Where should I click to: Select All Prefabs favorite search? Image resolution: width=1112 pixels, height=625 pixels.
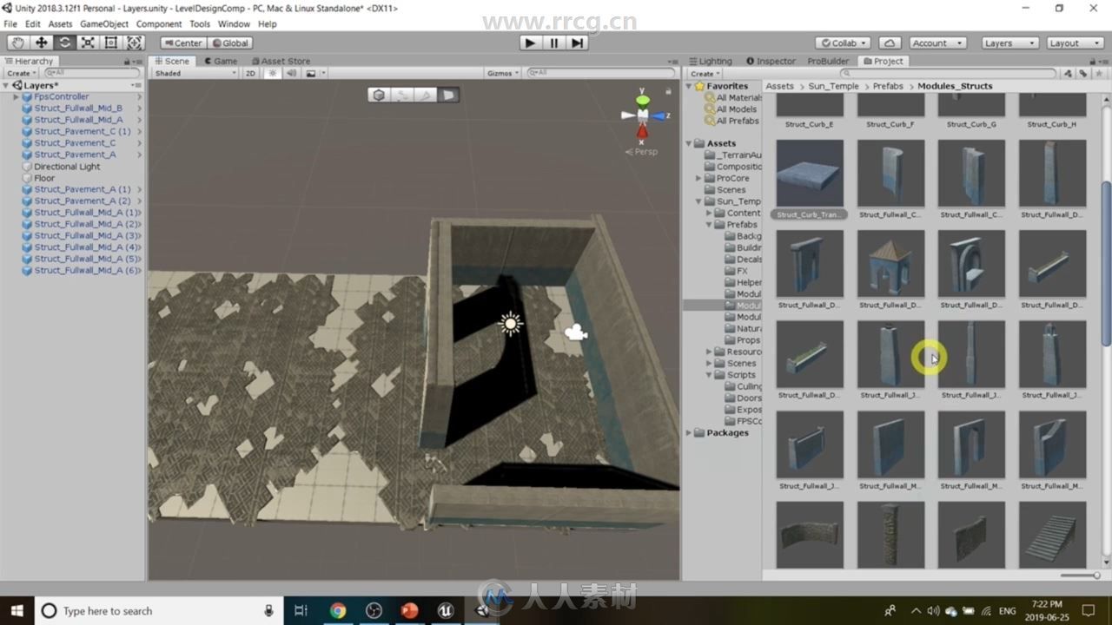pos(737,121)
